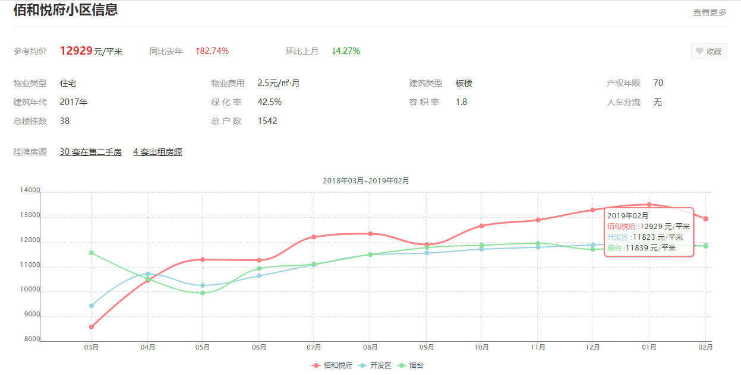Click the red 佰和悦府 data point at 03月
Viewport: 741px width, 375px height.
click(92, 327)
